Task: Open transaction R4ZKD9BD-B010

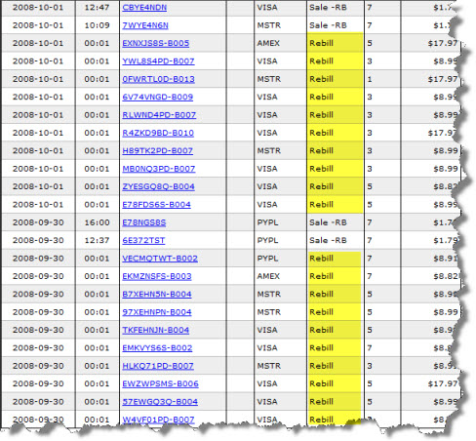Action: coord(158,133)
